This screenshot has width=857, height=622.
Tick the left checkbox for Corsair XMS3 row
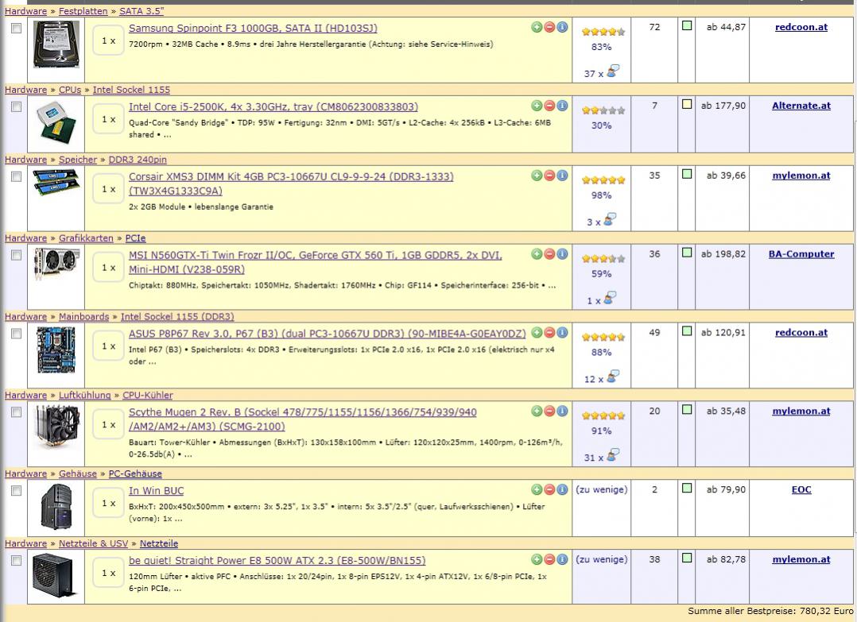coord(17,177)
